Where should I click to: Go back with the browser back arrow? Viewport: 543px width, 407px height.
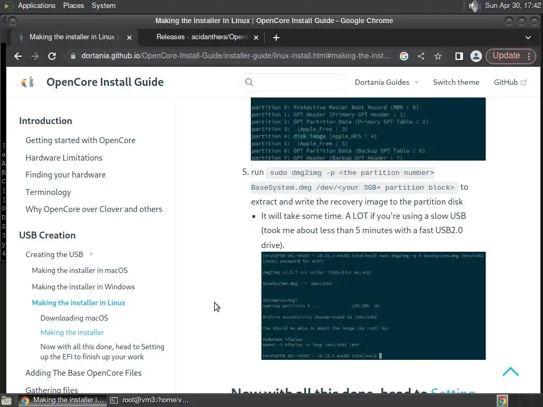coord(18,56)
